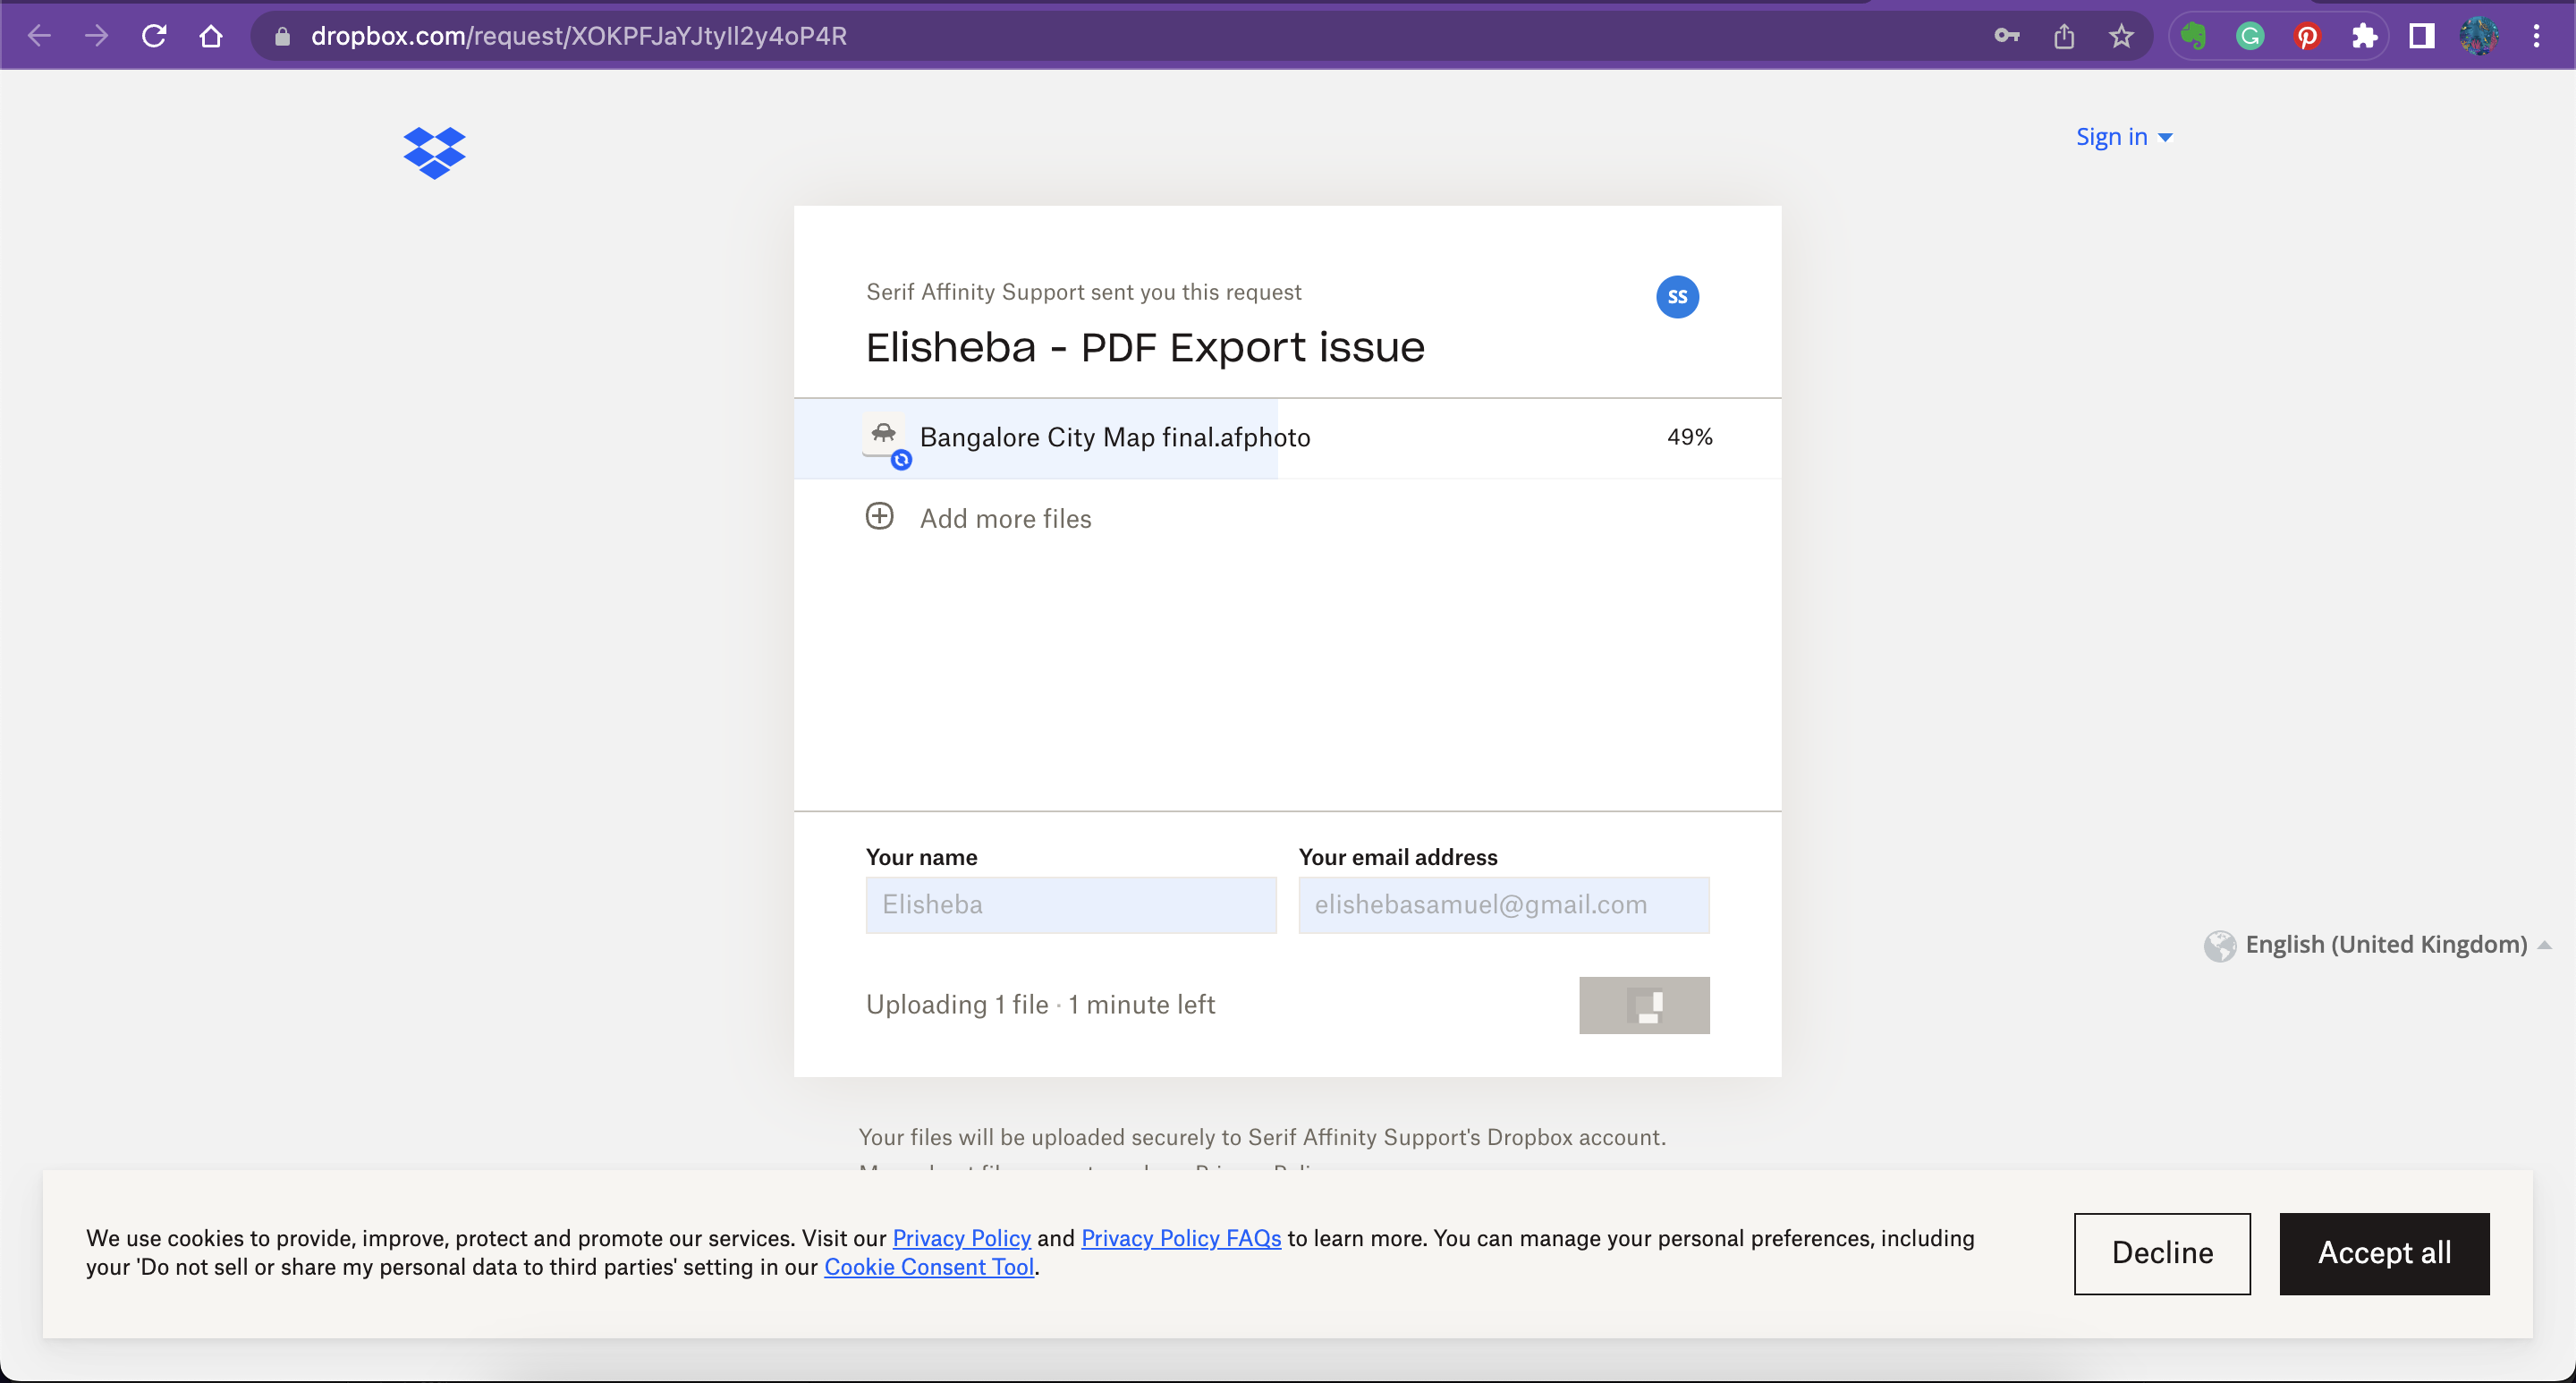Image resolution: width=2576 pixels, height=1383 pixels.
Task: Reload the page with refresh icon
Action: point(154,36)
